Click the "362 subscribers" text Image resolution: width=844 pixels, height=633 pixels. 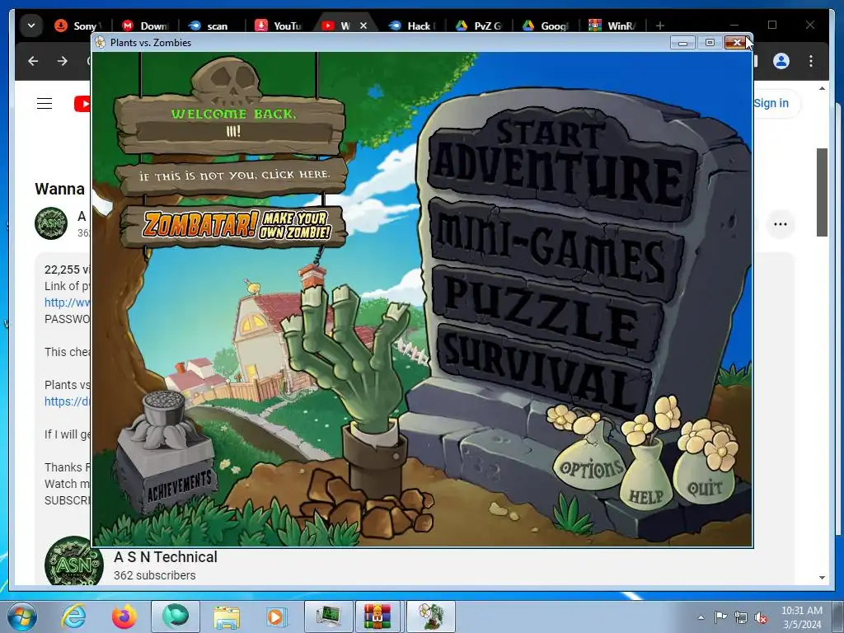click(154, 575)
